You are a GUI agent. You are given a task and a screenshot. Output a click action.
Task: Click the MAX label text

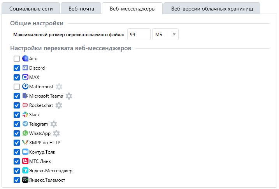[34, 77]
